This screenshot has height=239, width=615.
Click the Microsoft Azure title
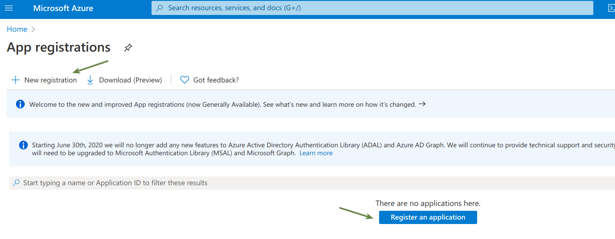[x=63, y=8]
